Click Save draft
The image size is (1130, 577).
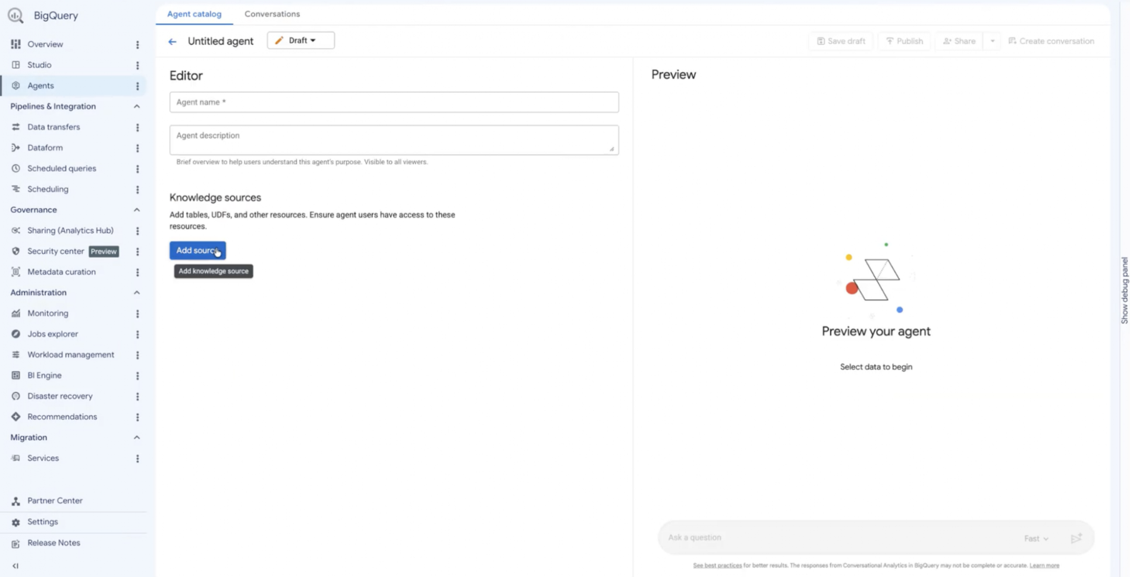[x=841, y=41]
